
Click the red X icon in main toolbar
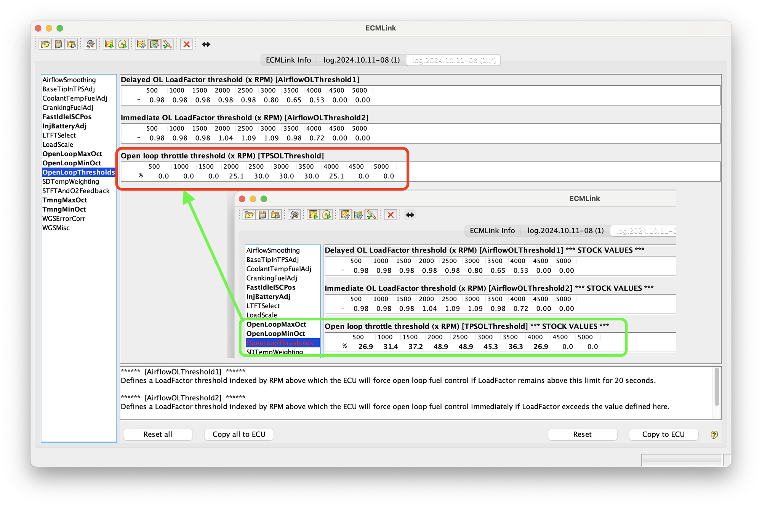(x=187, y=44)
